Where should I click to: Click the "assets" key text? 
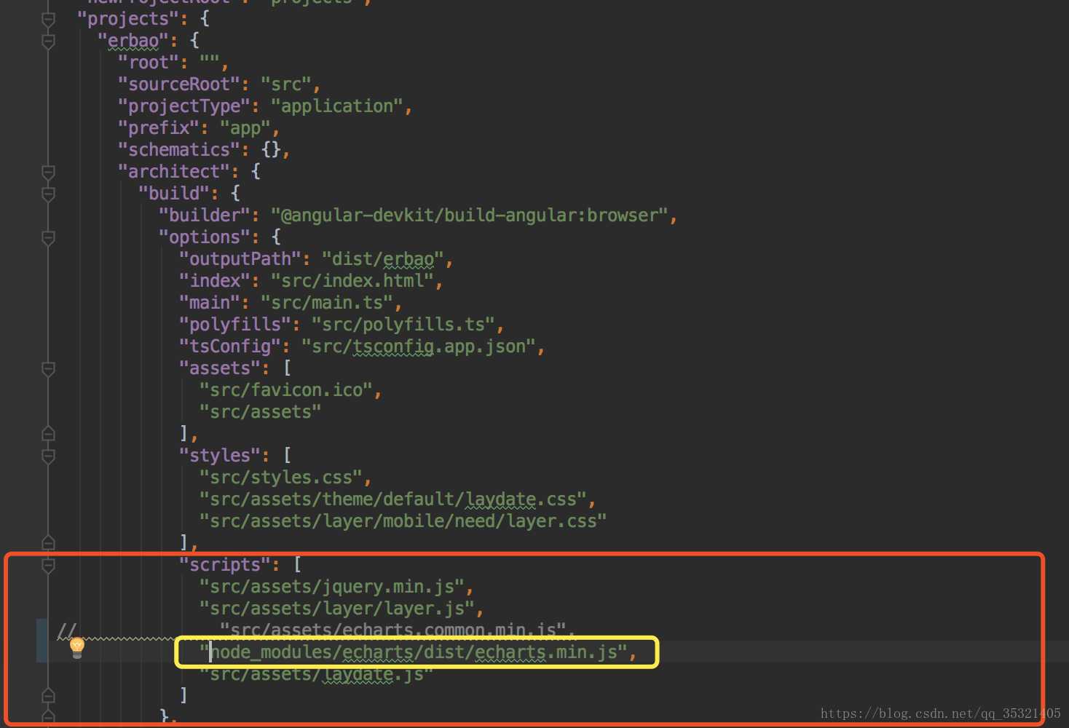(x=219, y=368)
